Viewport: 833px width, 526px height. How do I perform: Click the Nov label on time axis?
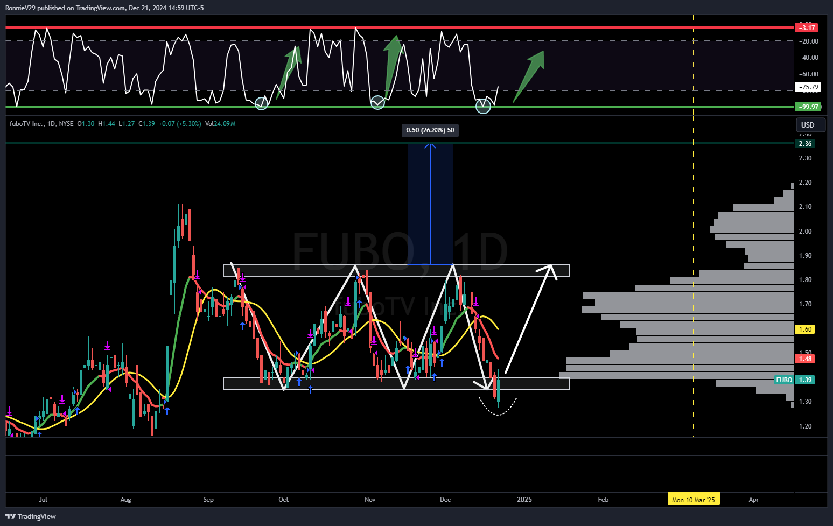pos(370,500)
